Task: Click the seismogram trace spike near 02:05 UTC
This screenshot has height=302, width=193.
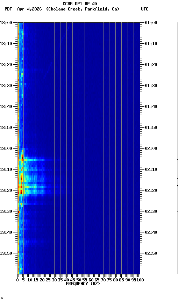Action: tap(178, 160)
